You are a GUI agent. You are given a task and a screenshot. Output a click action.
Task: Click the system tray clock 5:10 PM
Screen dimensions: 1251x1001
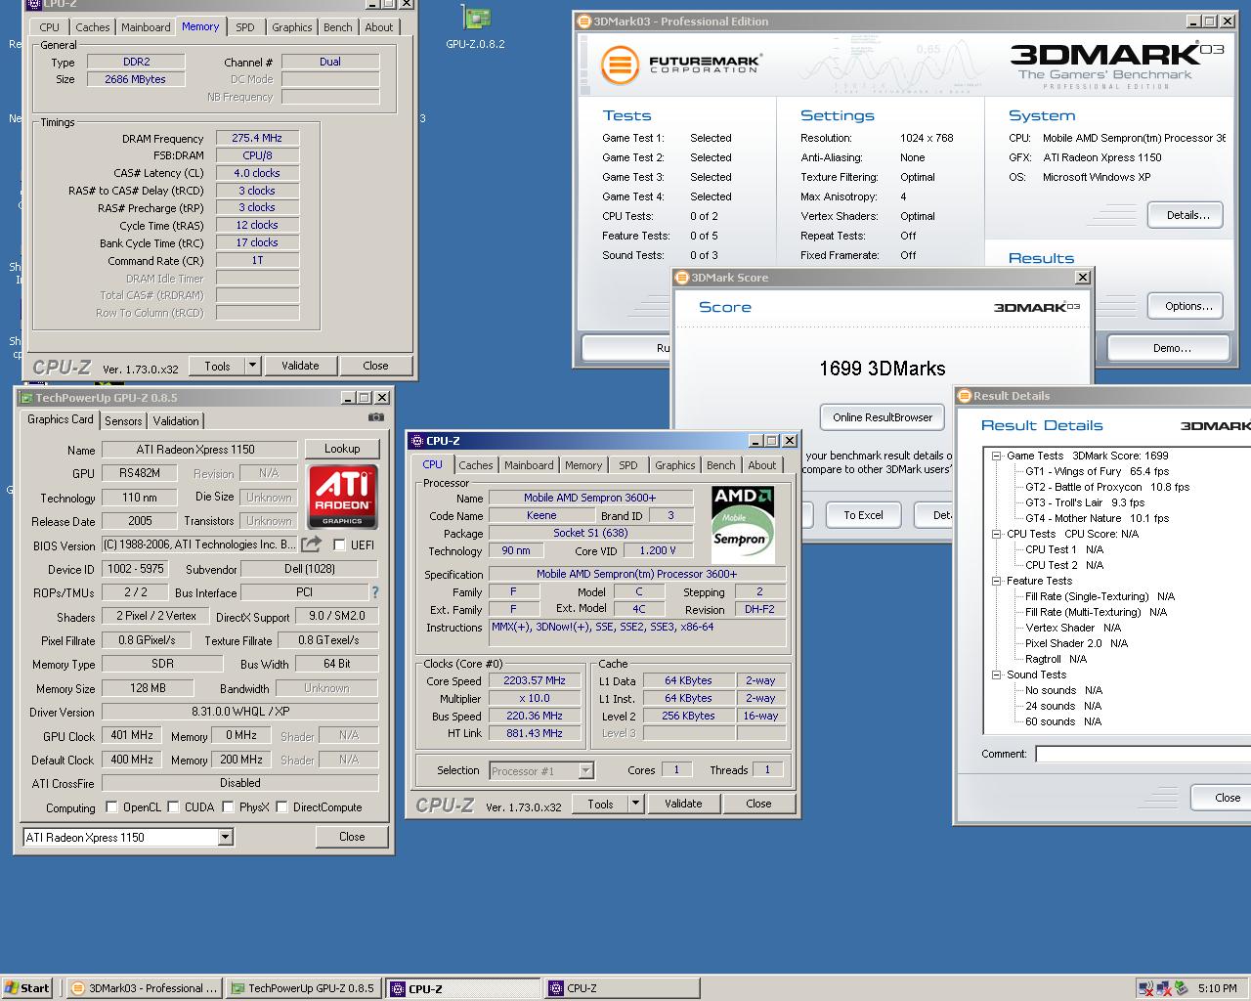coord(1217,988)
